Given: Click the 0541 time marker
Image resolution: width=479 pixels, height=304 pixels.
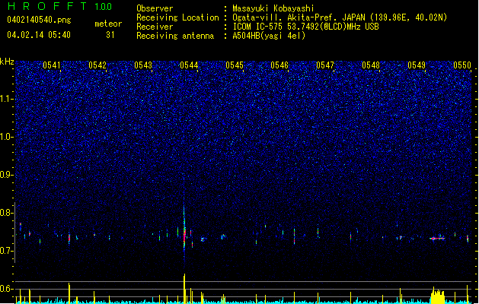Looking at the screenshot, I should (52, 65).
